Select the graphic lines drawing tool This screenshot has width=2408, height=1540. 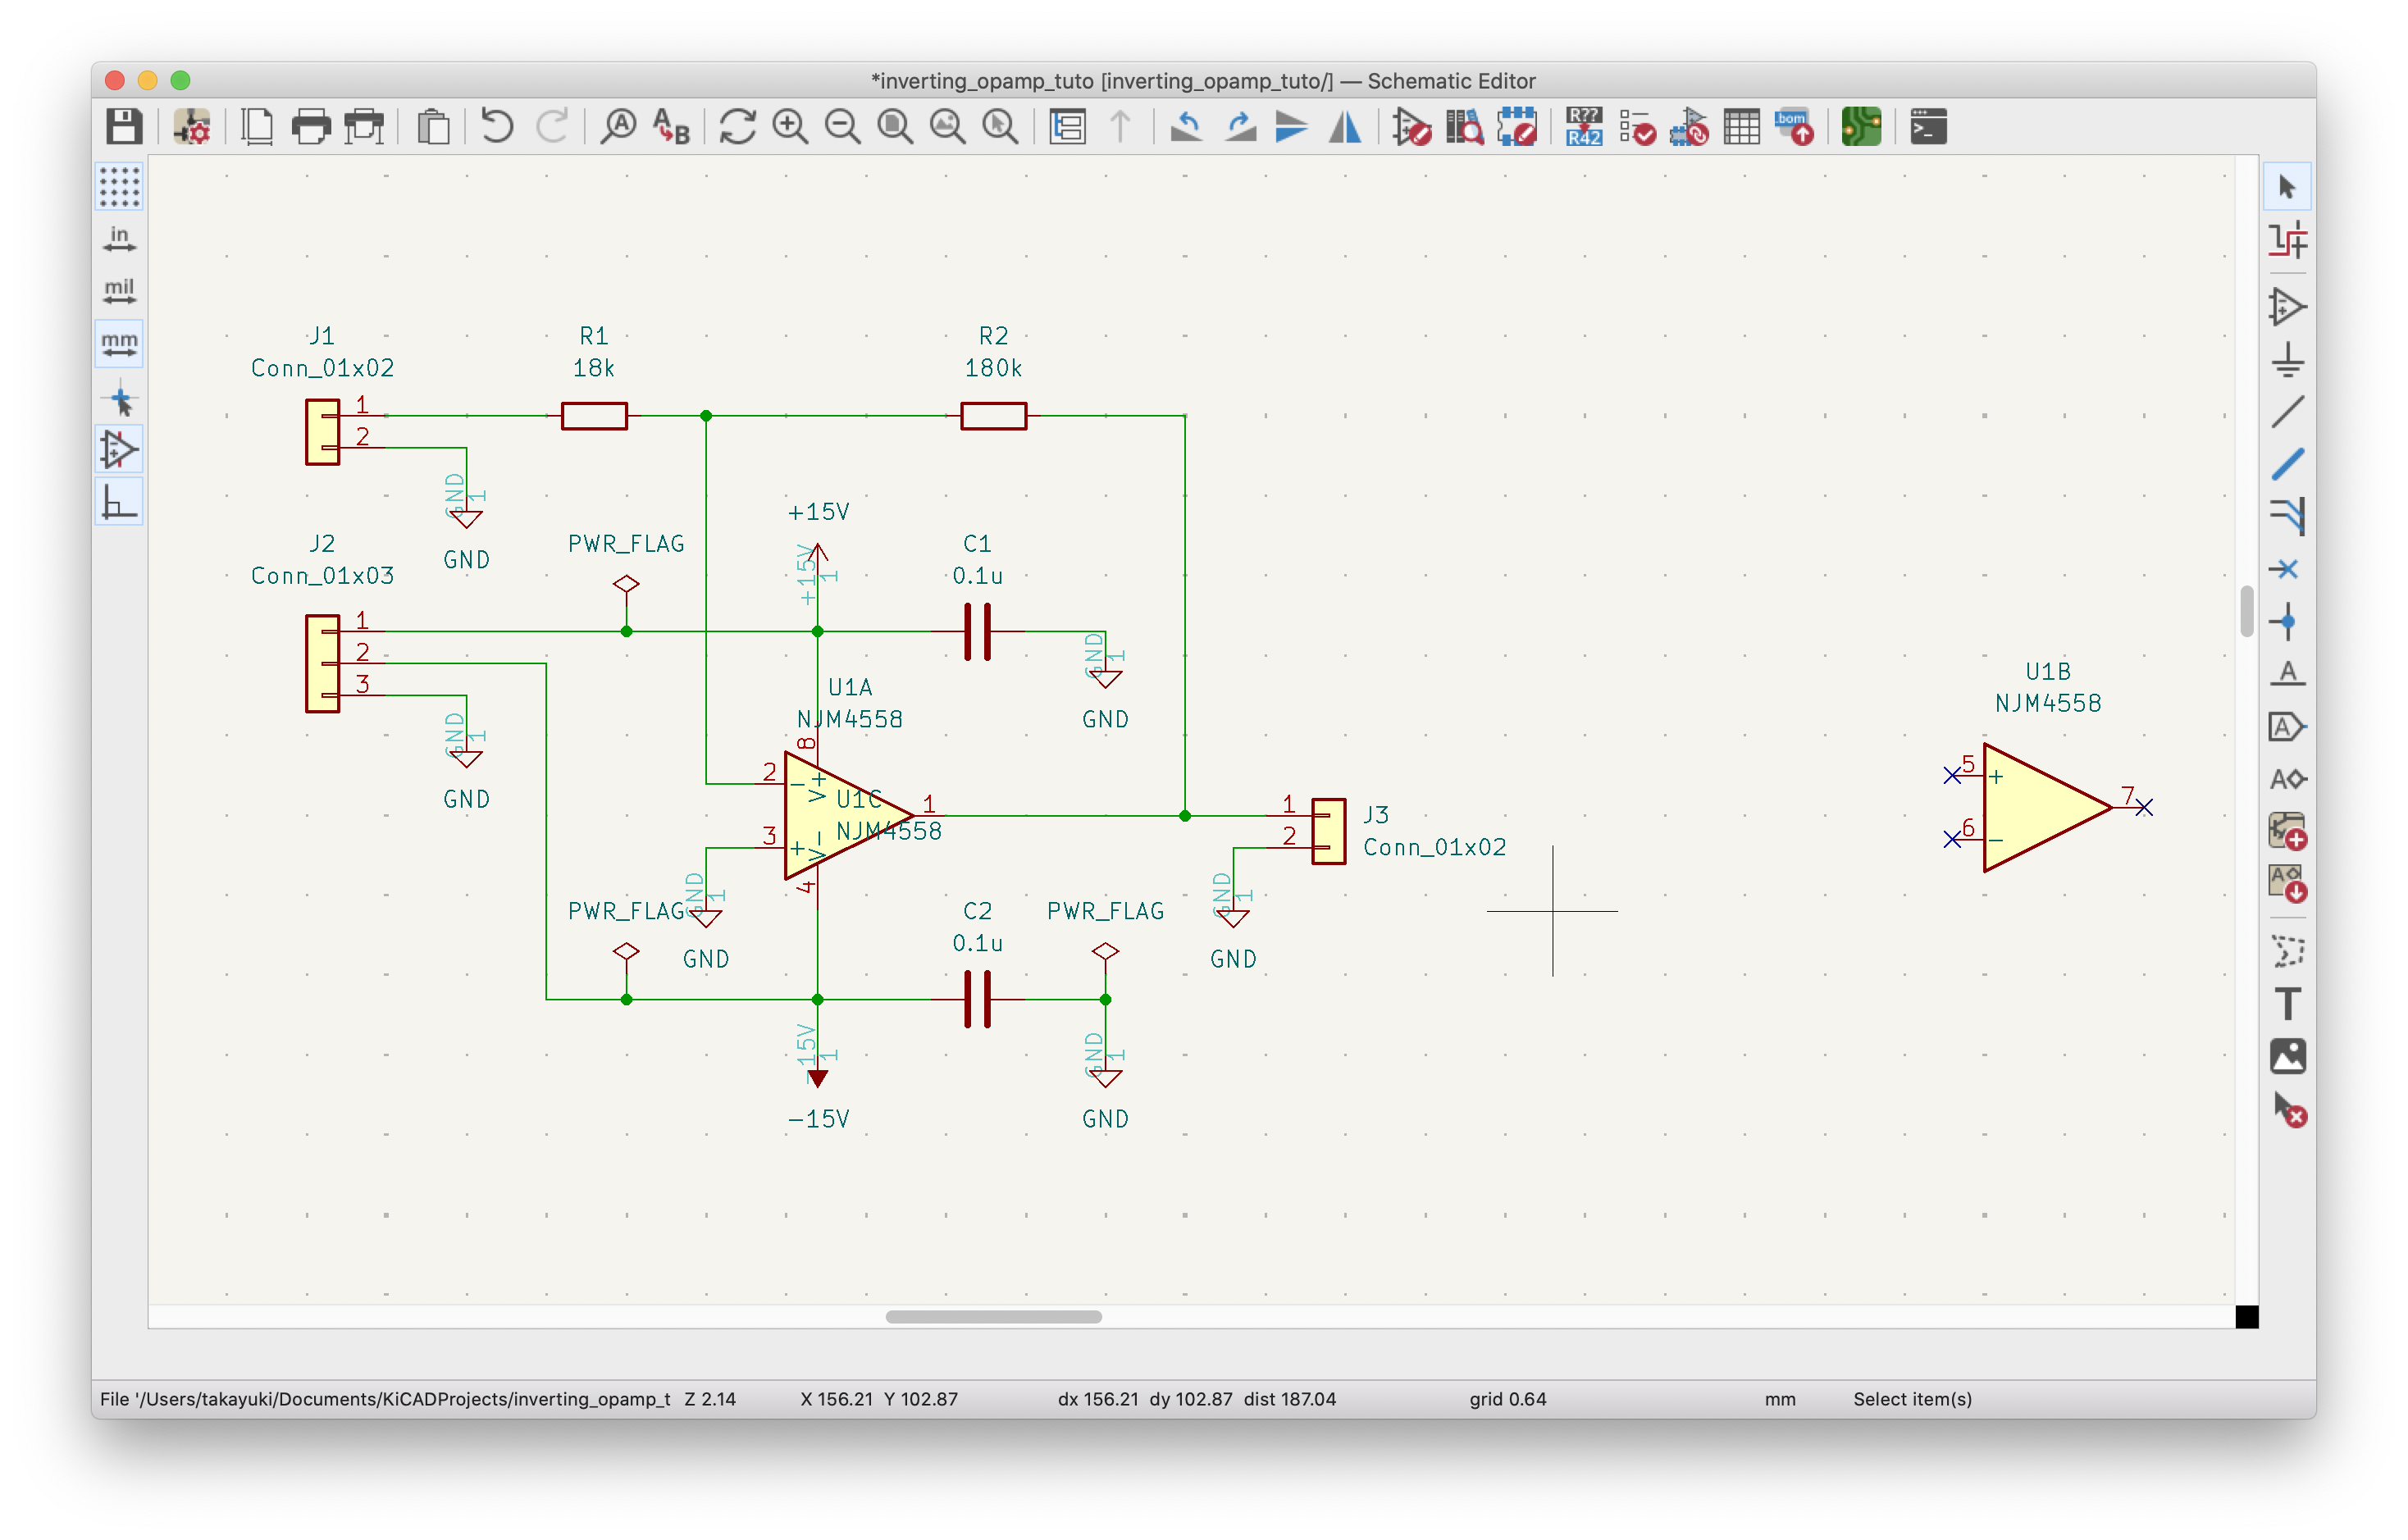point(2287,950)
